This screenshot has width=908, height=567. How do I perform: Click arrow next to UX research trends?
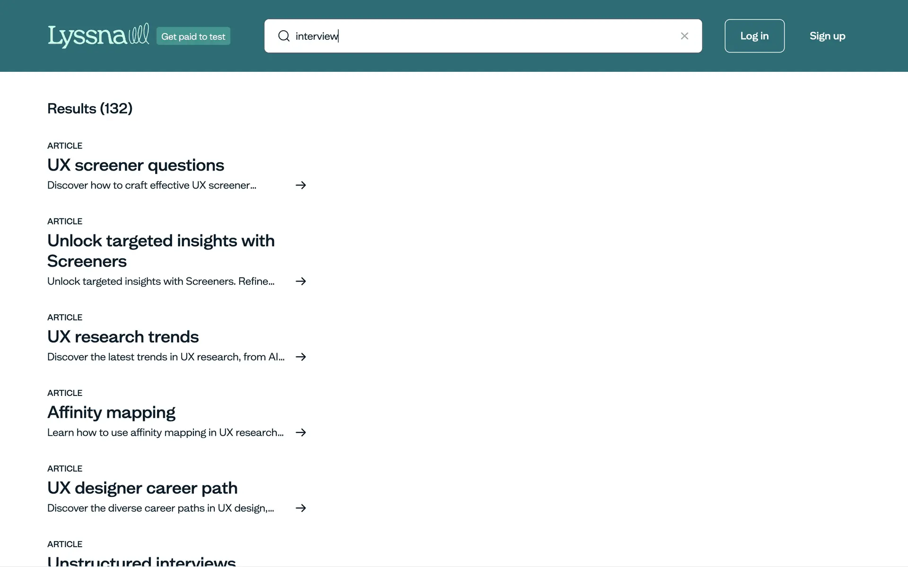(x=301, y=357)
